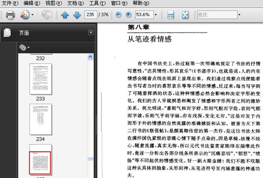
Task: Click the page number field showing 235
Action: coord(91,15)
